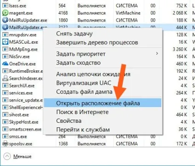Click the highlighted MailRuUpdater.exe row icon
The width and height of the screenshot is (195, 166).
(5, 28)
